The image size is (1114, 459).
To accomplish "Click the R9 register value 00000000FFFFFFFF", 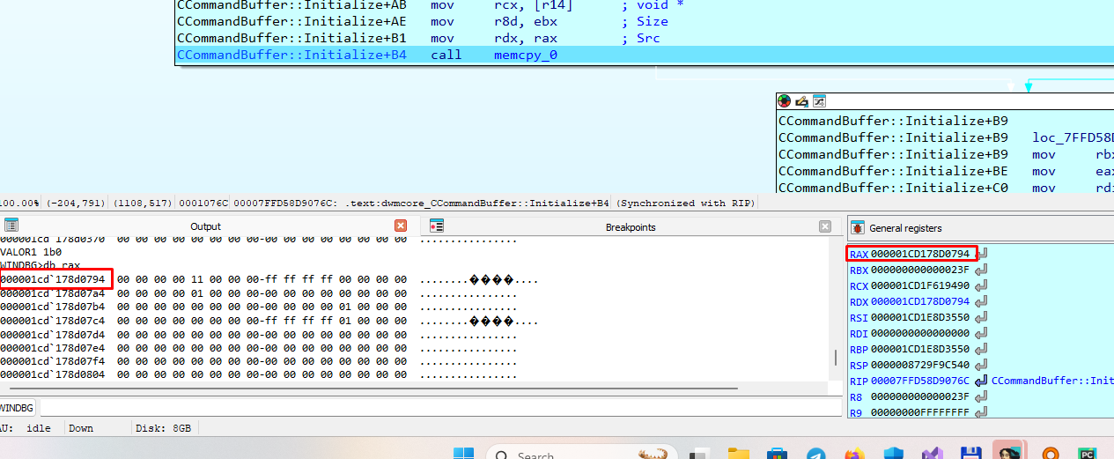I will pos(920,412).
